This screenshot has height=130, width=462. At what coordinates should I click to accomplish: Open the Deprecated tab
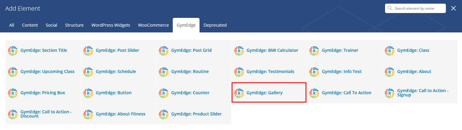[215, 25]
